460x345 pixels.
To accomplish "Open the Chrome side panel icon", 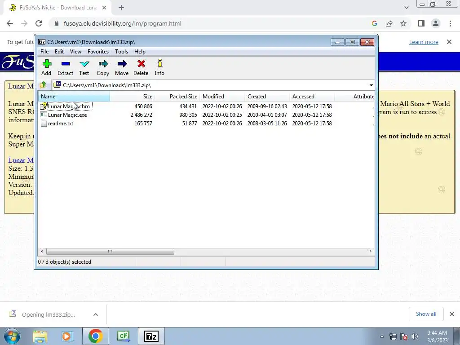I will point(421,23).
